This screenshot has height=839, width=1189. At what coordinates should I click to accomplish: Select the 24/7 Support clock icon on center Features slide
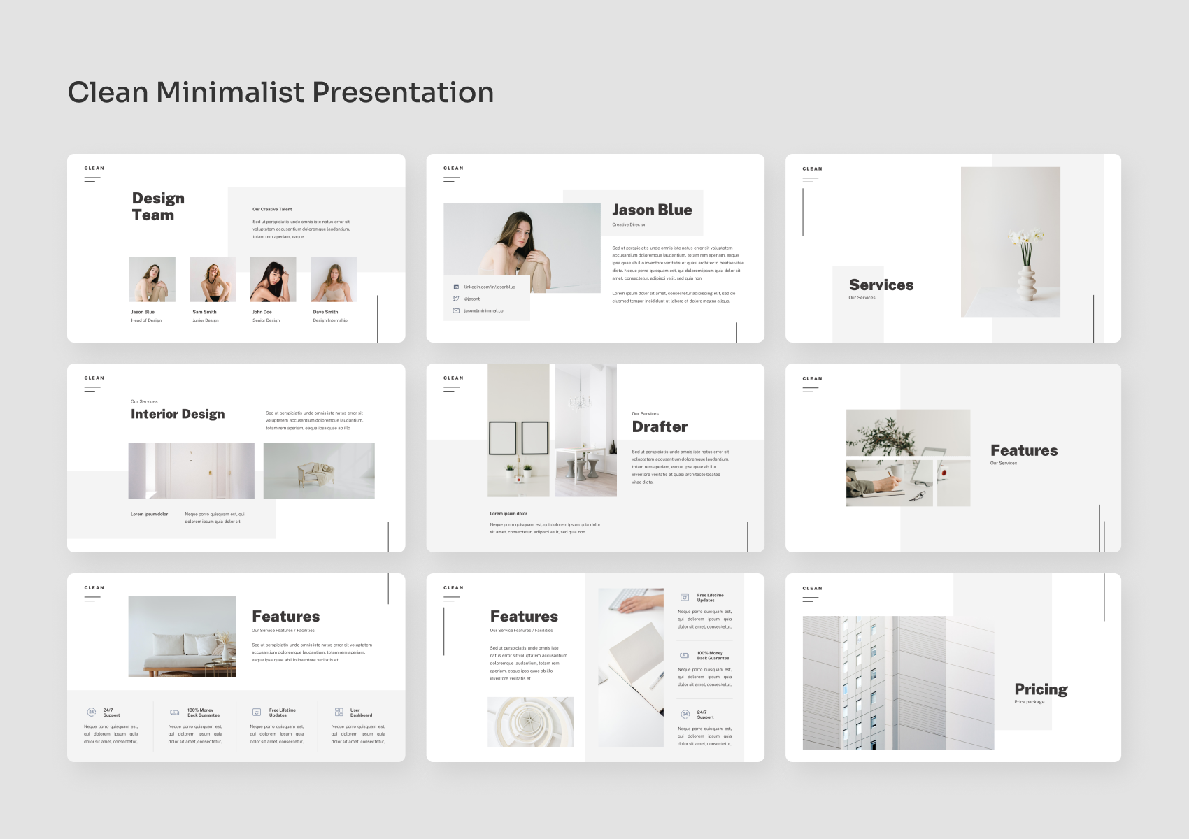pyautogui.click(x=684, y=714)
